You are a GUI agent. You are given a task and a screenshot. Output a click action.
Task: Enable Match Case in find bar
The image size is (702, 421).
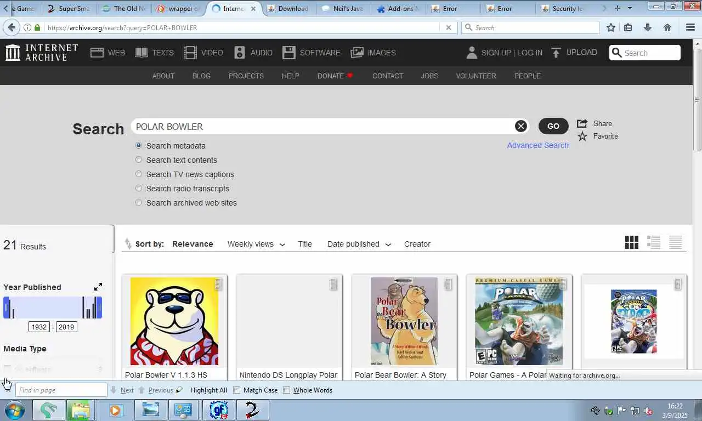click(x=237, y=390)
